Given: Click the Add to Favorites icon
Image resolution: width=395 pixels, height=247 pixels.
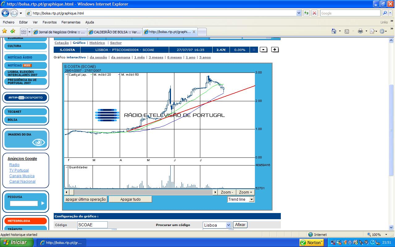Looking at the screenshot, I should click(x=13, y=31).
